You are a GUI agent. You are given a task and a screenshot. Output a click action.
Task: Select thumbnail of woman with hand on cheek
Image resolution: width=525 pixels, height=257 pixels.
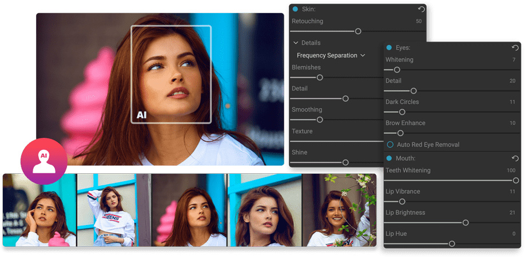coord(39,210)
